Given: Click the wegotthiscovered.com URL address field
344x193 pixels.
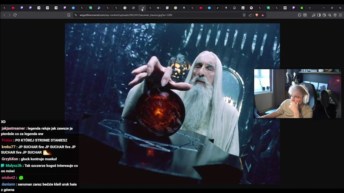Looking at the screenshot, I should (126, 15).
